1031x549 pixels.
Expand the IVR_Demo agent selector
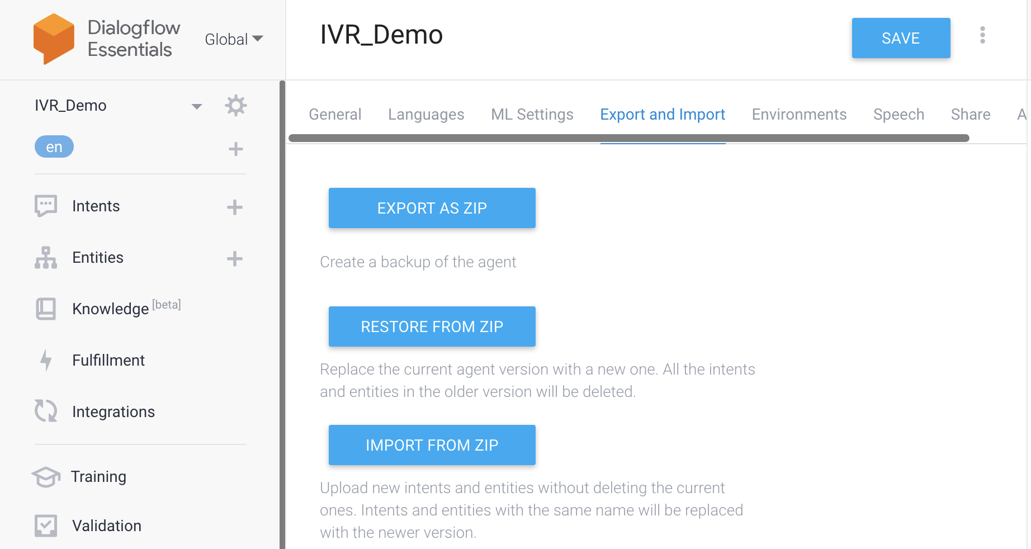click(x=196, y=106)
